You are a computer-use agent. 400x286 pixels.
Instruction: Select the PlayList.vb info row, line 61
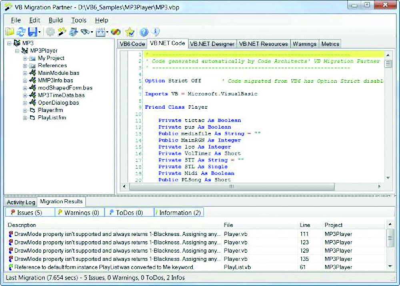(x=196, y=267)
